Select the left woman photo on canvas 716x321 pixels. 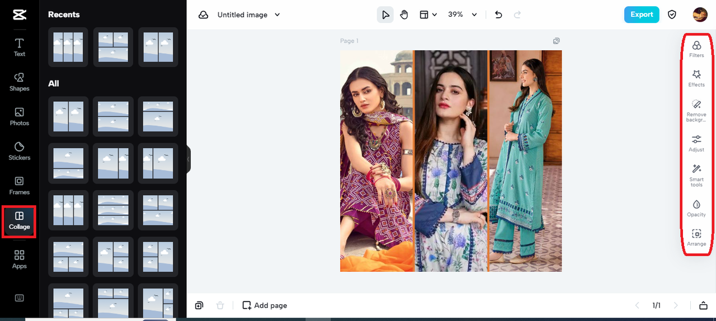376,161
